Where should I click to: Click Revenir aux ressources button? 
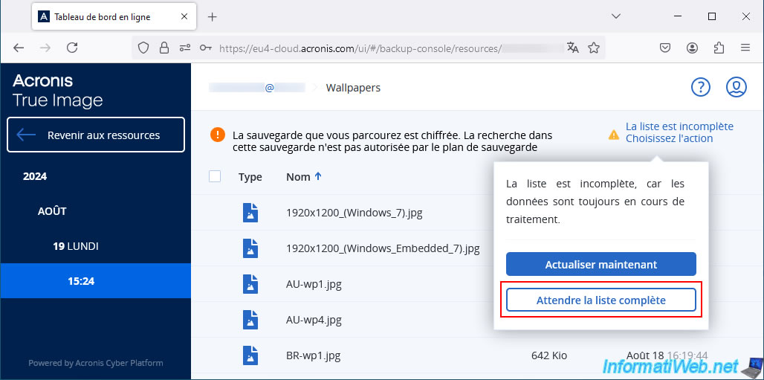tap(96, 135)
